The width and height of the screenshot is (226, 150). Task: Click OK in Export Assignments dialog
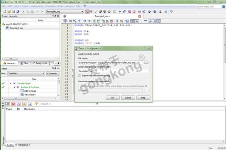point(113,98)
